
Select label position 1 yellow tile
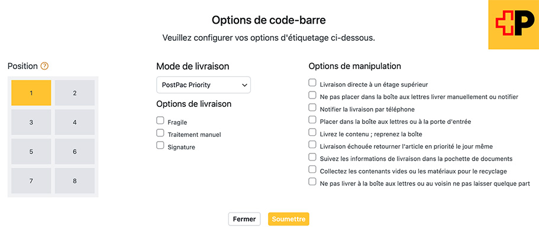click(31, 93)
